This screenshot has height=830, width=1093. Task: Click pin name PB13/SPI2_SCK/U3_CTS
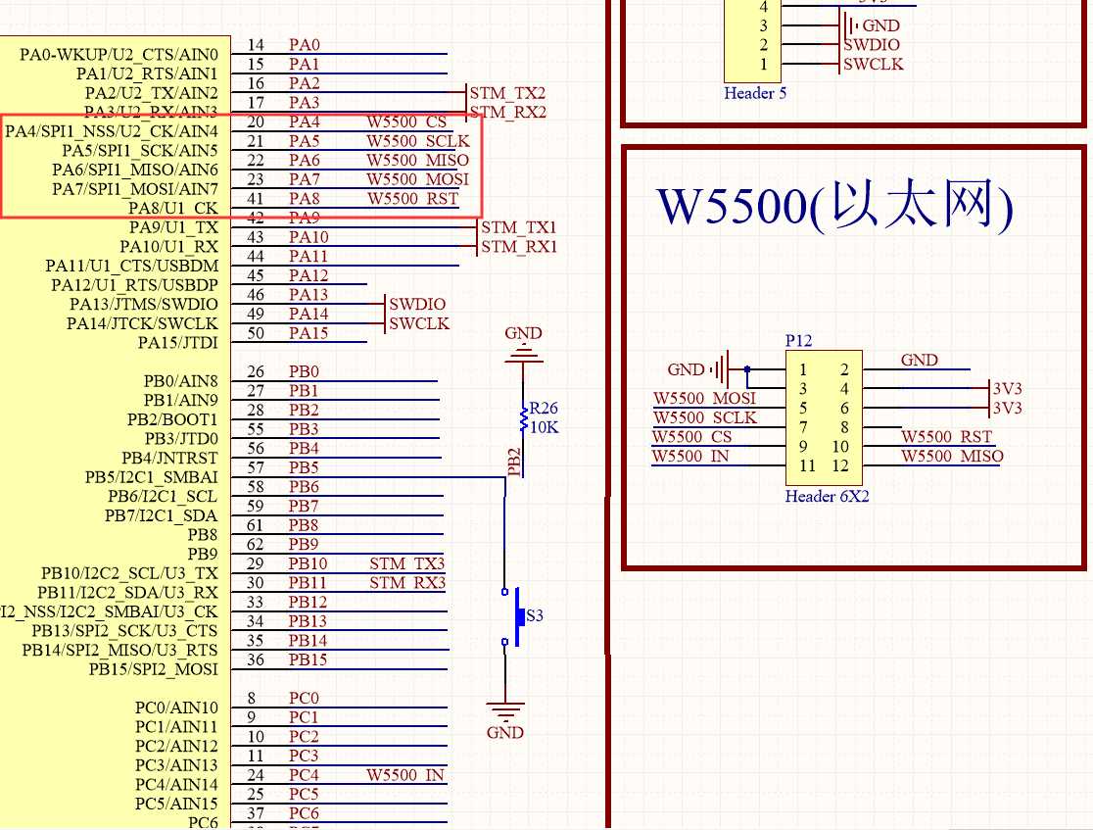[x=124, y=631]
